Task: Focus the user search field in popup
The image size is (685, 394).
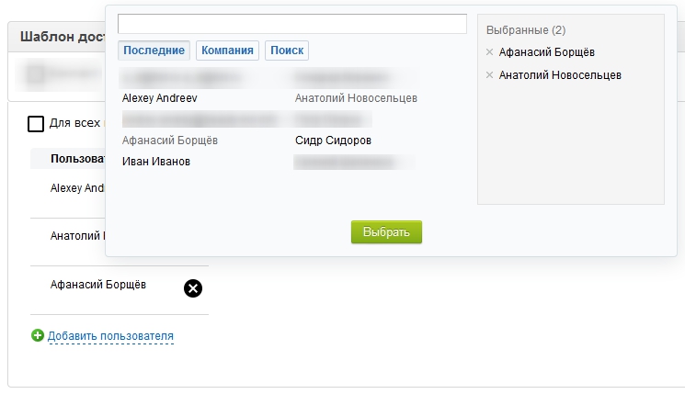Action: [x=292, y=24]
